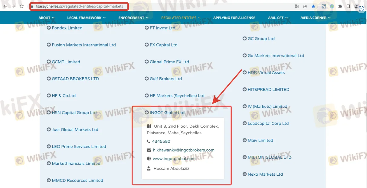
Task: Share this page via the share icon
Action: coord(305,6)
